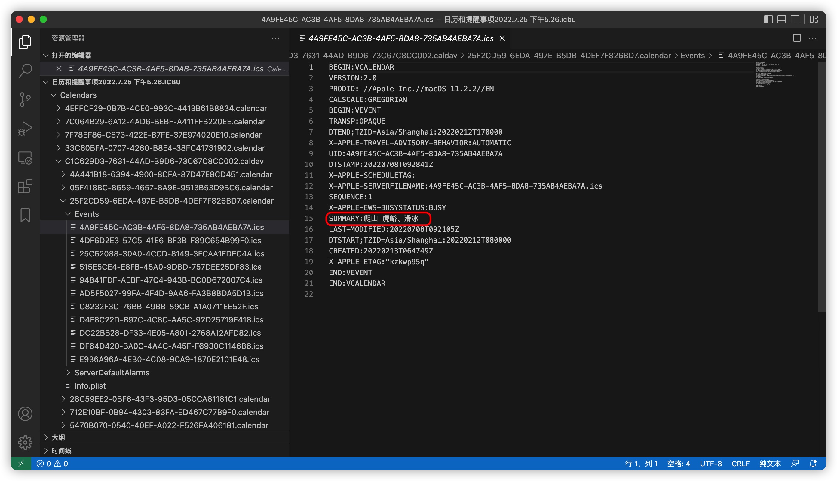This screenshot has width=837, height=481.
Task: Open the Extensions view
Action: pyautogui.click(x=25, y=186)
